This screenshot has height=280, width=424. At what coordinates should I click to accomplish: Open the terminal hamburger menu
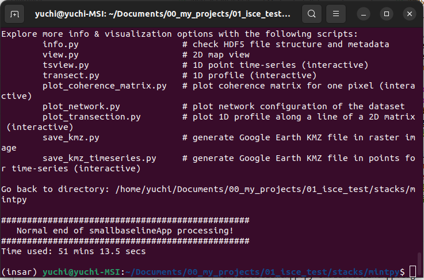336,14
